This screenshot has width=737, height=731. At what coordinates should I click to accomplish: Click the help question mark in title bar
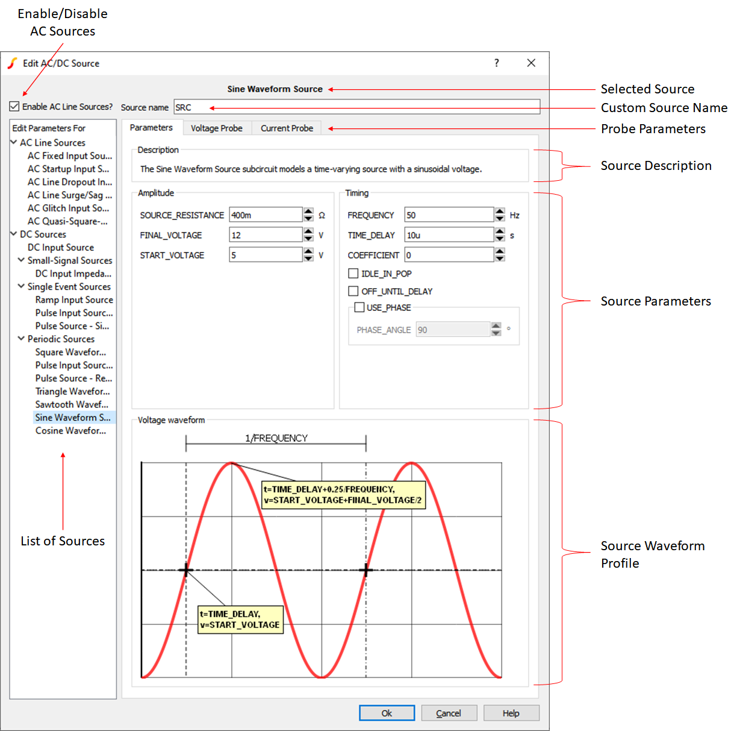(x=496, y=63)
